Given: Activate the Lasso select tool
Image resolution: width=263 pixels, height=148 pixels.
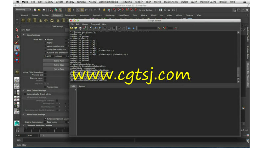Looking at the screenshot, I should tap(17, 36).
